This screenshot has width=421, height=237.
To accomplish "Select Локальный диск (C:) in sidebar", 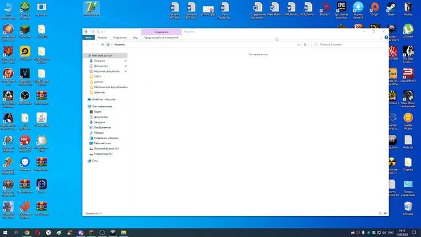I will tap(106, 149).
